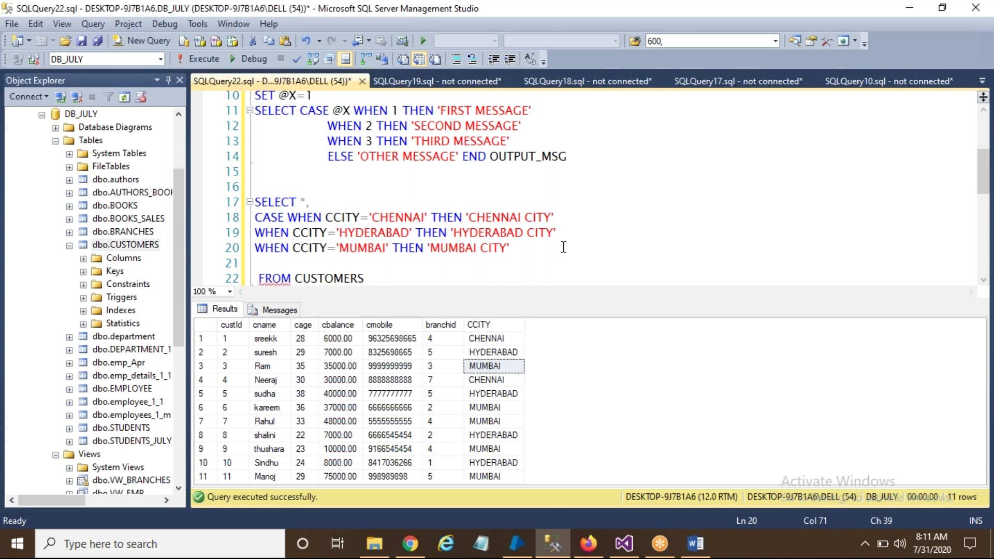Viewport: 994px width, 559px height.
Task: Switch to the Messages tab
Action: point(279,309)
